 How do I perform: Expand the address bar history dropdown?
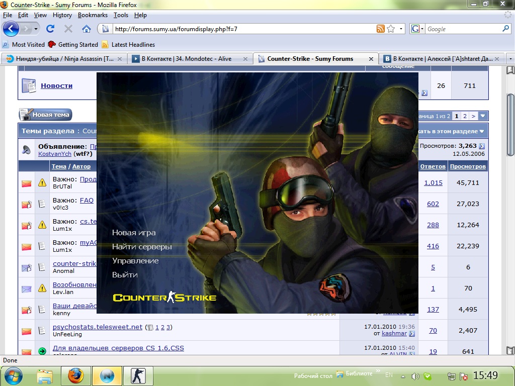(401, 29)
